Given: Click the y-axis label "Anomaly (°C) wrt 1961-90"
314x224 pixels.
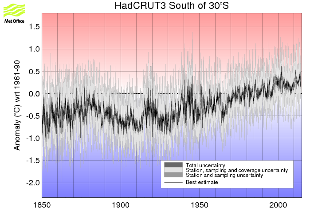Looking at the screenshot, I should tap(17, 105).
